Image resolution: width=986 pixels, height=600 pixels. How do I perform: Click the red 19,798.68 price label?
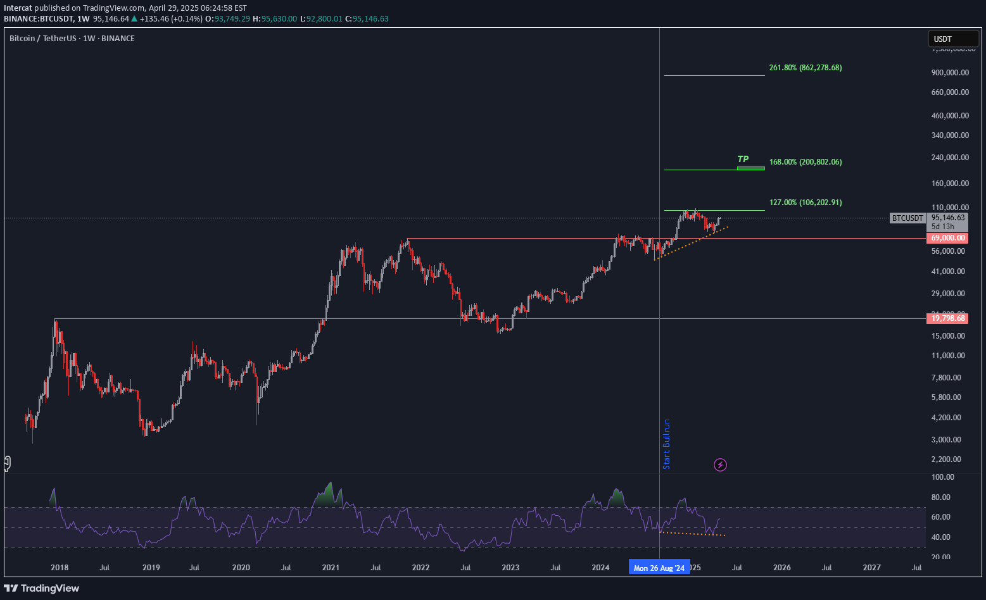click(x=948, y=318)
